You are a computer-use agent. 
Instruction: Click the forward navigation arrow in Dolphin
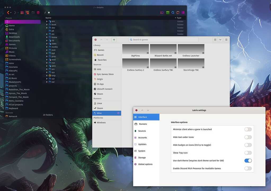coord(15,12)
